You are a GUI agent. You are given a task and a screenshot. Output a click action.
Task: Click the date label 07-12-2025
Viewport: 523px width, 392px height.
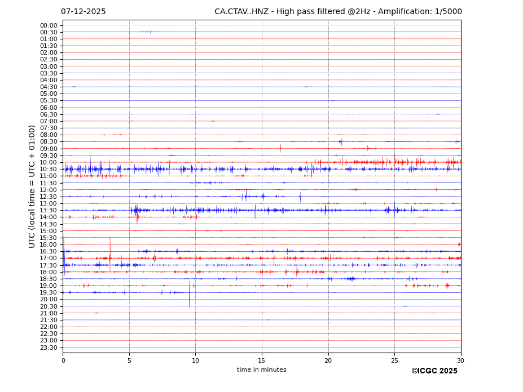pyautogui.click(x=83, y=12)
